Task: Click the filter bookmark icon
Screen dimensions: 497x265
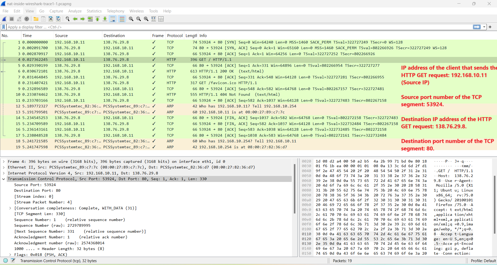Action: (4, 27)
